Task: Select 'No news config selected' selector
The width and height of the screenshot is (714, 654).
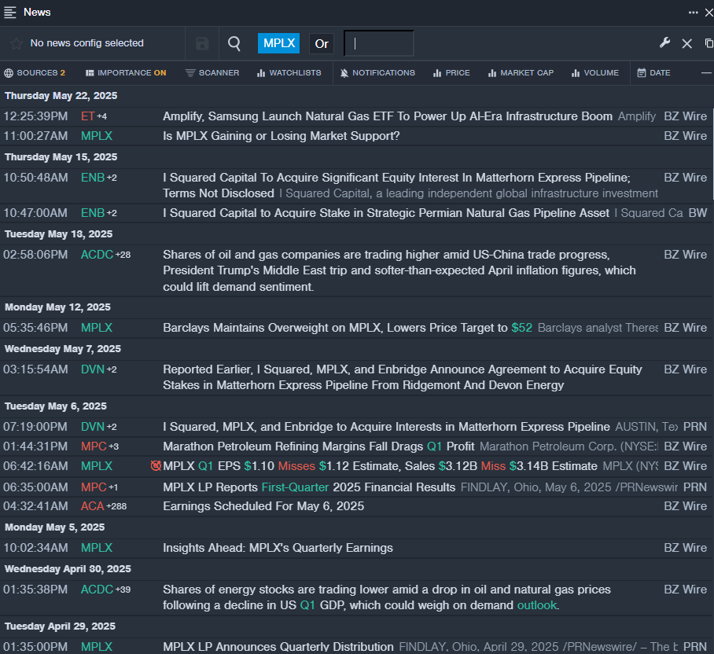Action: click(x=87, y=43)
